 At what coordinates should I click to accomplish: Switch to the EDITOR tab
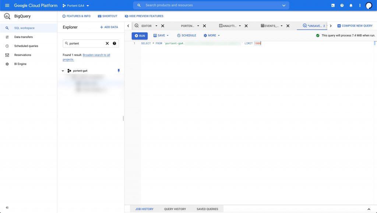point(146,26)
